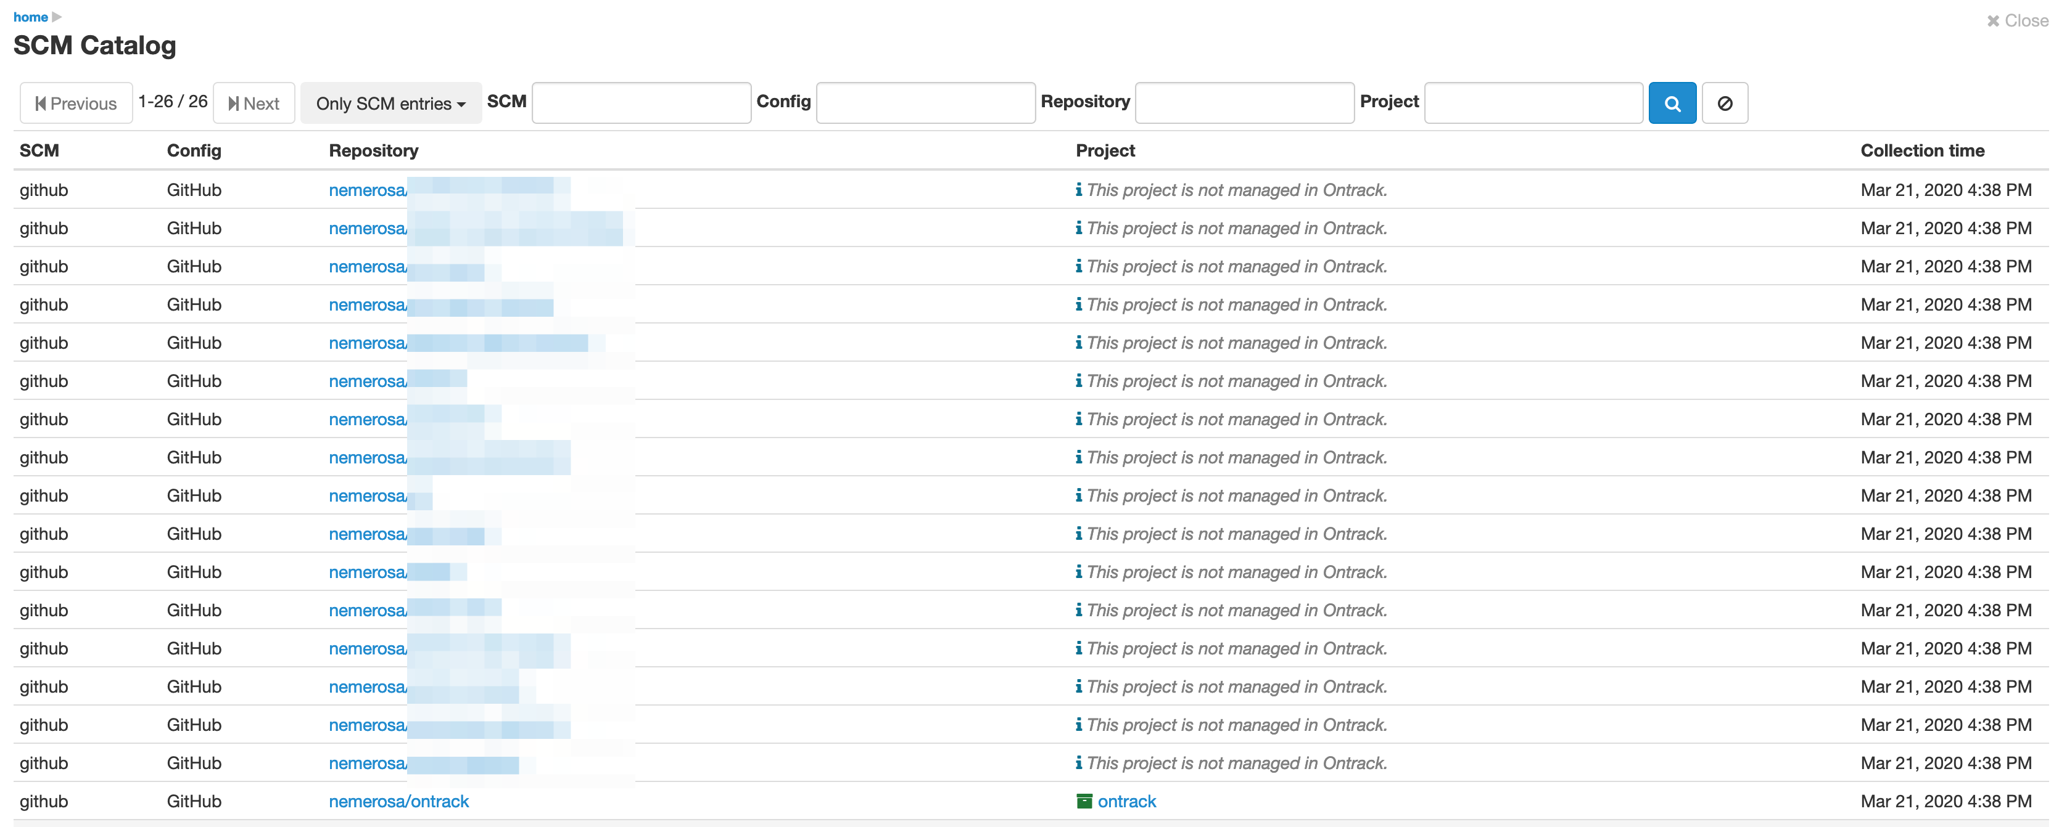Navigate to home breadcrumb link
Viewport: 2059px width, 827px height.
tap(30, 17)
